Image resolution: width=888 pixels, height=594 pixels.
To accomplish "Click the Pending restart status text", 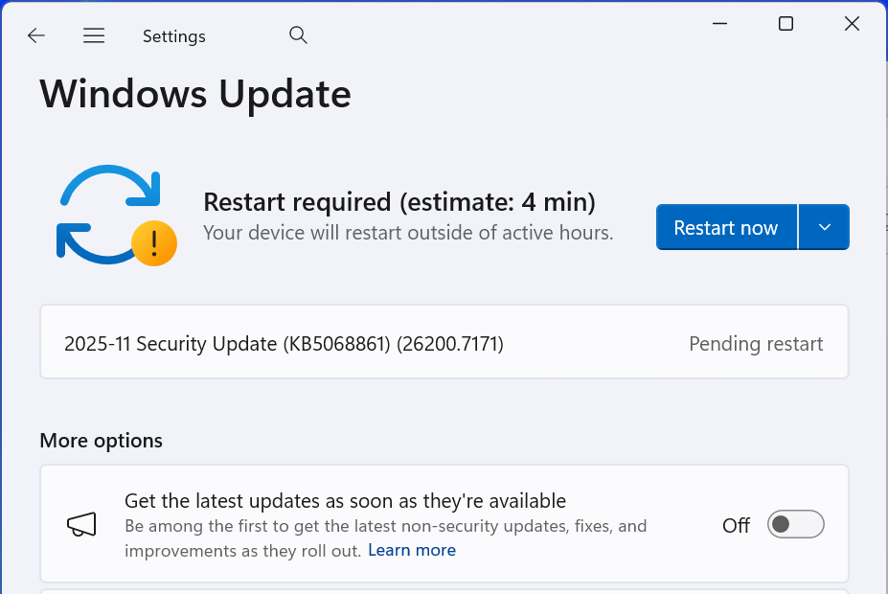I will [x=756, y=344].
